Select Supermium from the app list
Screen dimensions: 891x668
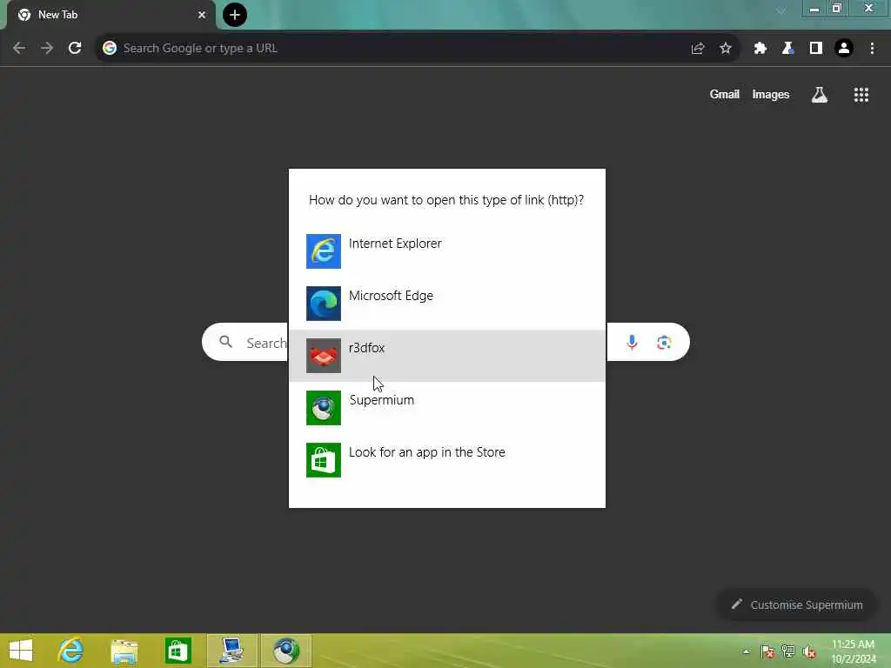[447, 408]
